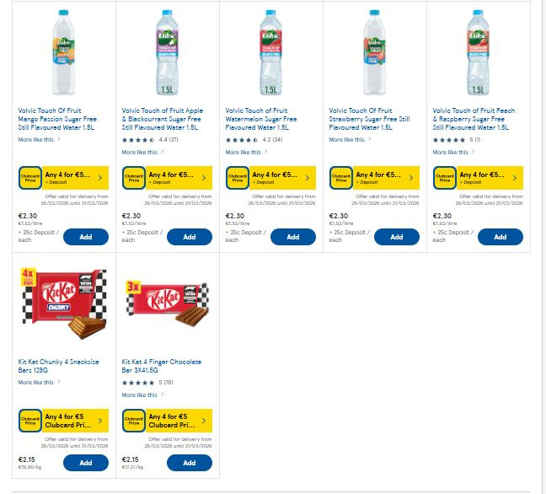546x494 pixels.
Task: Add Volvic Mango Passion water to basket
Action: 86,237
